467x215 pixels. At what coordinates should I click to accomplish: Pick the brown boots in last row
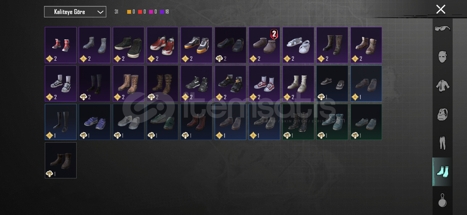pos(61,160)
